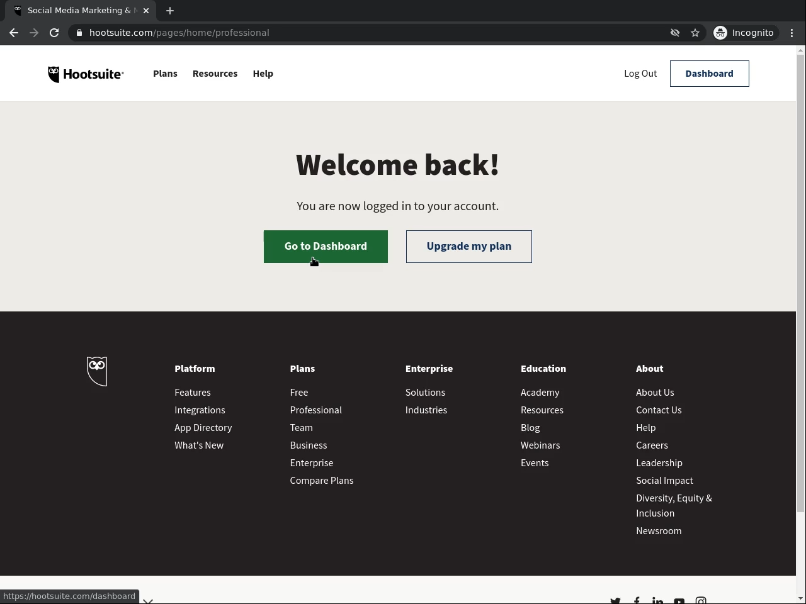Viewport: 806px width, 604px height.
Task: Open the Plans menu in the header
Action: [x=165, y=74]
